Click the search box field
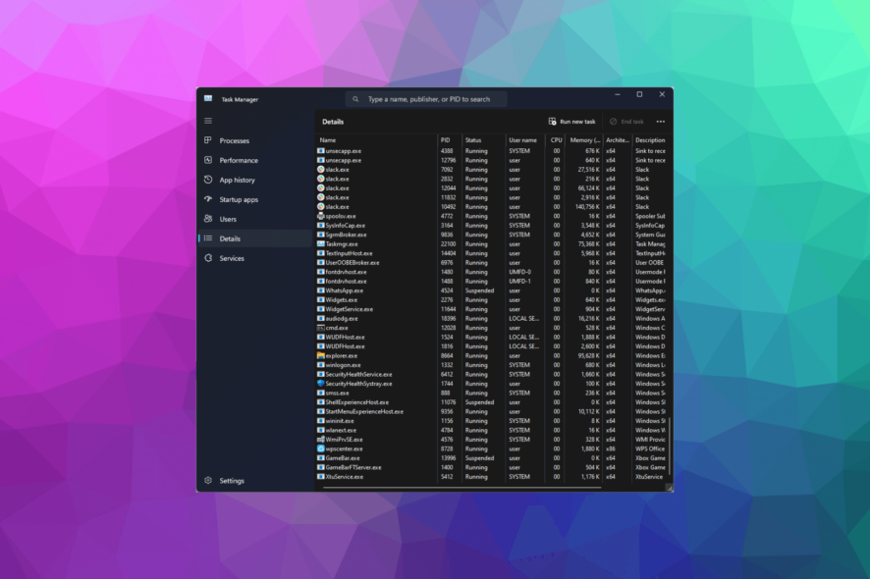 pos(426,99)
